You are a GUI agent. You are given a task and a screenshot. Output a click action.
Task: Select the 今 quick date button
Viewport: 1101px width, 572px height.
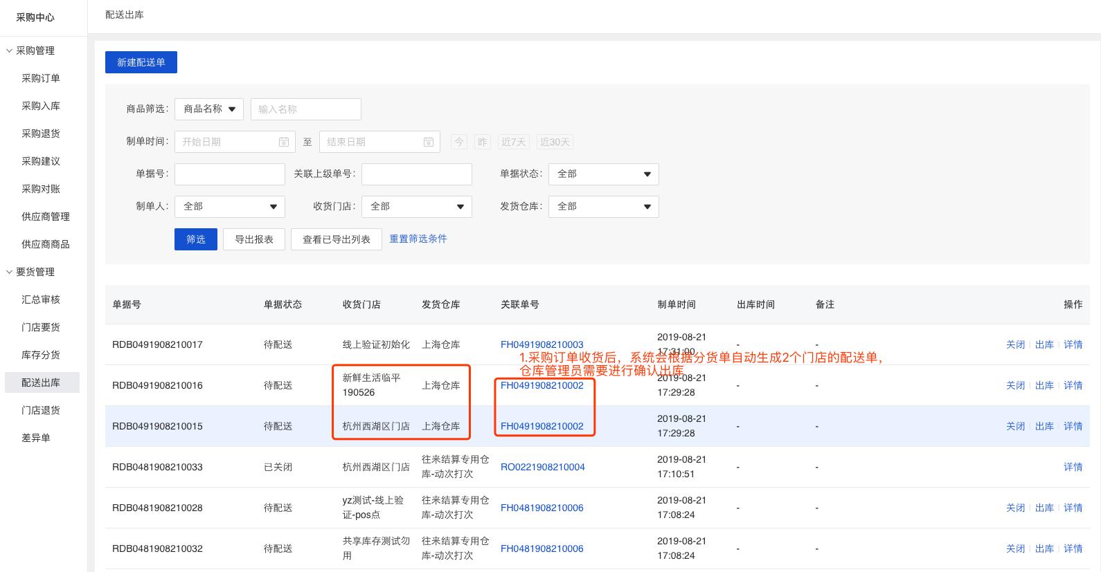[458, 142]
